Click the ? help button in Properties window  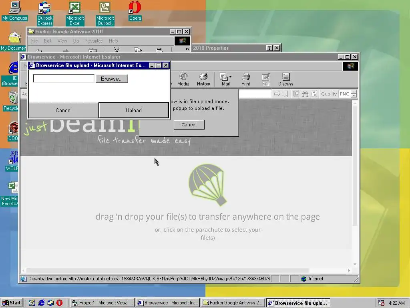[269, 48]
